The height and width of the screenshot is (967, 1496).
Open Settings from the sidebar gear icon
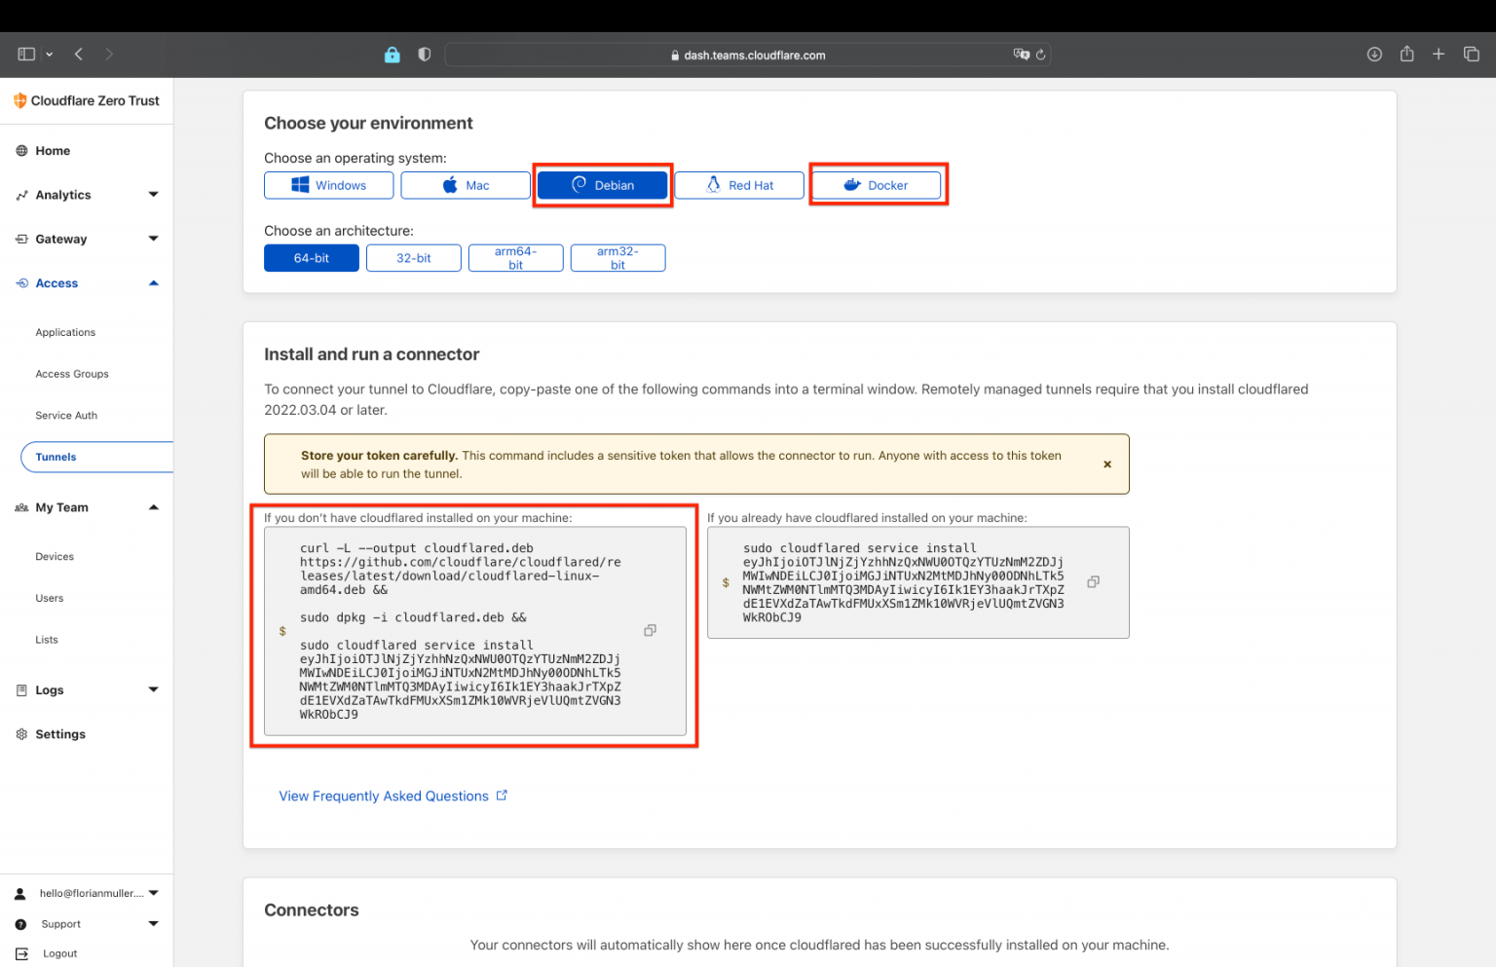coord(19,734)
